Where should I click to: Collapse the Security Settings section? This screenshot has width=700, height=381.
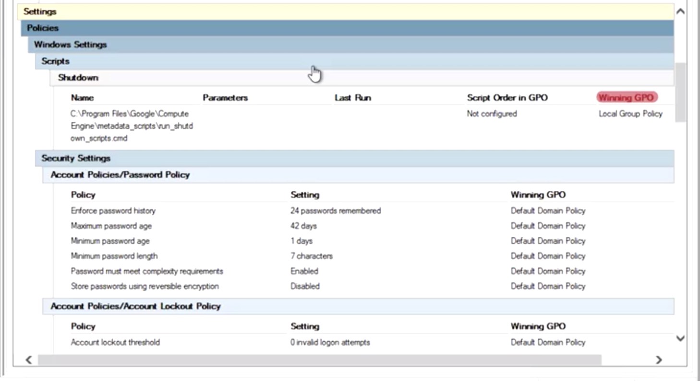click(x=355, y=158)
